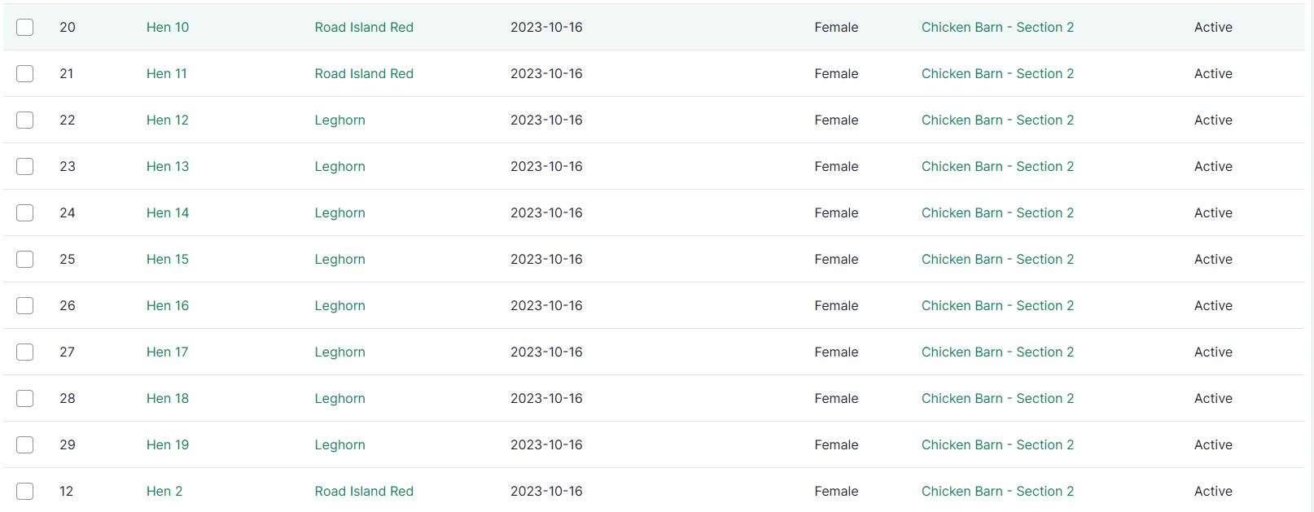Select the checkbox for row 22
The width and height of the screenshot is (1314, 512).
[25, 120]
